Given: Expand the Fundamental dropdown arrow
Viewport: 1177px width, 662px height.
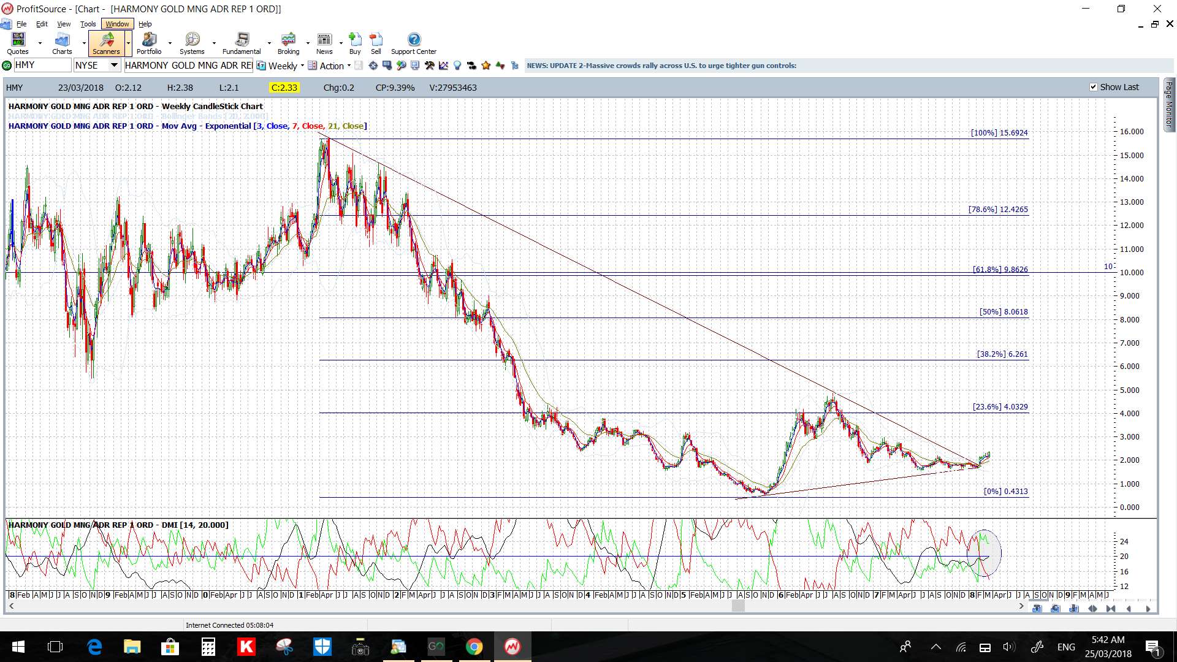Looking at the screenshot, I should [269, 44].
